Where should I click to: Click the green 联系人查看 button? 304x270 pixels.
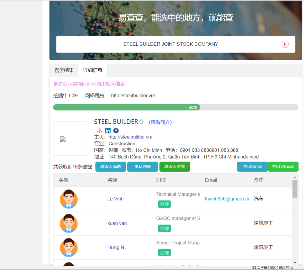click(x=175, y=167)
